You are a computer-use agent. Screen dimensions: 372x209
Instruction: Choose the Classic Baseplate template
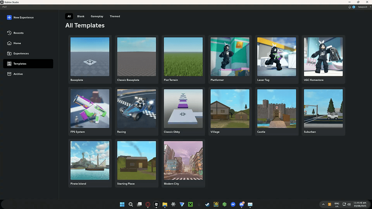point(137,59)
